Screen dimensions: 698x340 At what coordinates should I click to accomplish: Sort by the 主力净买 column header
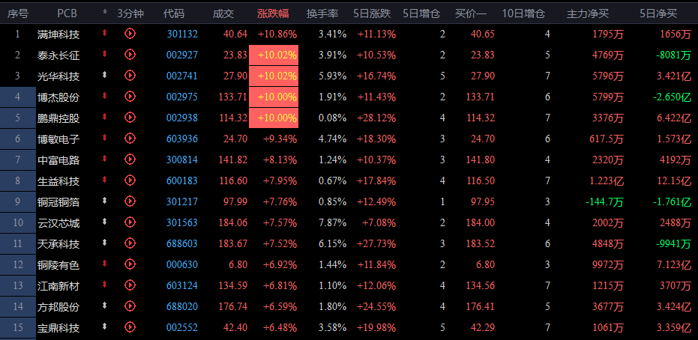[588, 13]
